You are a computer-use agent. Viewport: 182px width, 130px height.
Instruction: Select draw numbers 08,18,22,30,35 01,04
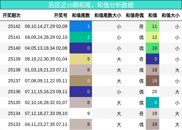coord(46,59)
